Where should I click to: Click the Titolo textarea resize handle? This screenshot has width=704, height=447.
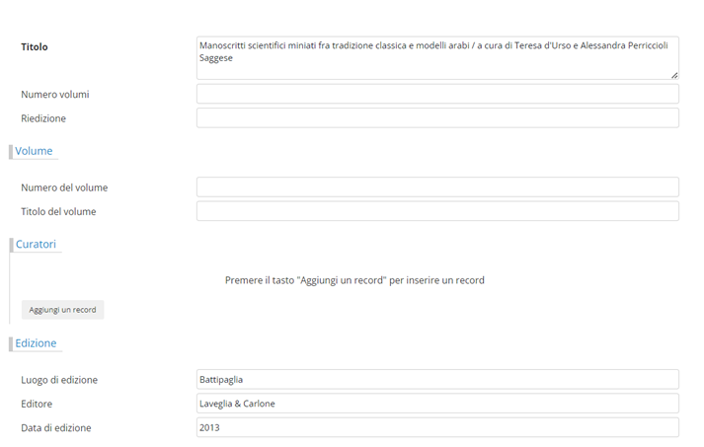pyautogui.click(x=674, y=75)
